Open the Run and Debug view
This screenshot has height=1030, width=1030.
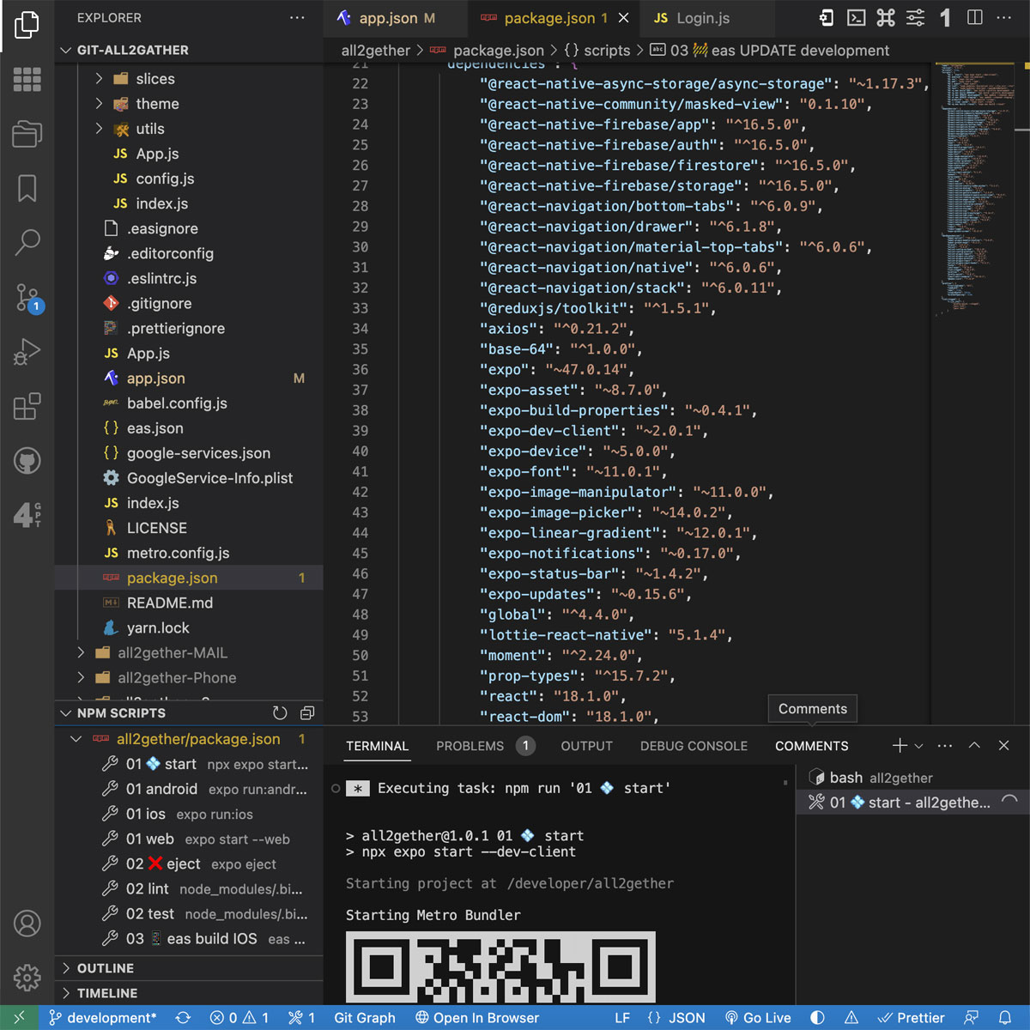coord(27,352)
